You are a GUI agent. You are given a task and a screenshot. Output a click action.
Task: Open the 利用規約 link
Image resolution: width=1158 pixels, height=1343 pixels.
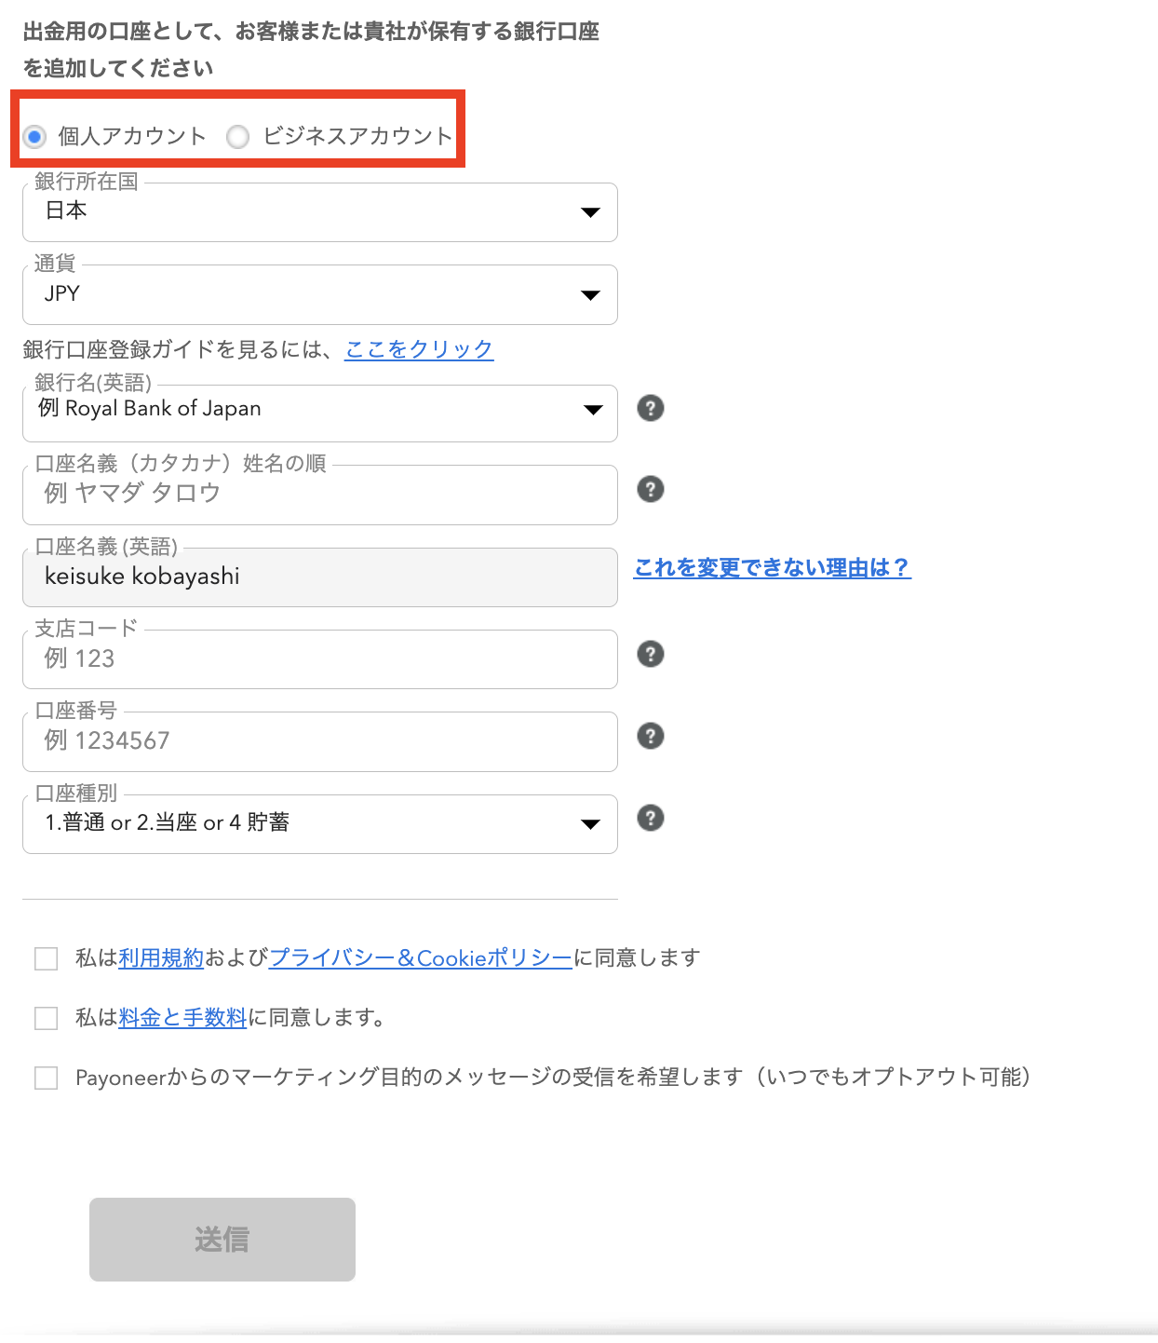point(161,957)
